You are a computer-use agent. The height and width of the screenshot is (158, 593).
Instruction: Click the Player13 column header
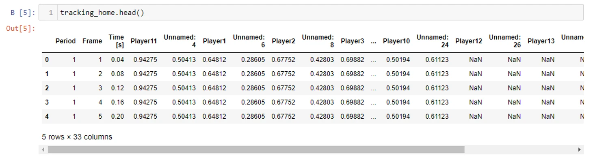pos(541,41)
